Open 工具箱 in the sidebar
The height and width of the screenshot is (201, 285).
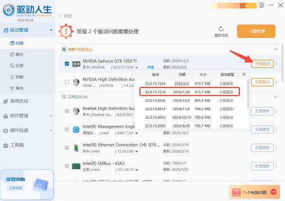(x=28, y=145)
